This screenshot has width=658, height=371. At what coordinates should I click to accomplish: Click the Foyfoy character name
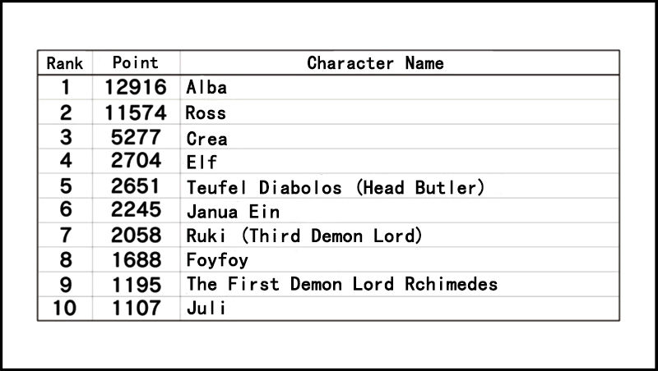pos(217,261)
